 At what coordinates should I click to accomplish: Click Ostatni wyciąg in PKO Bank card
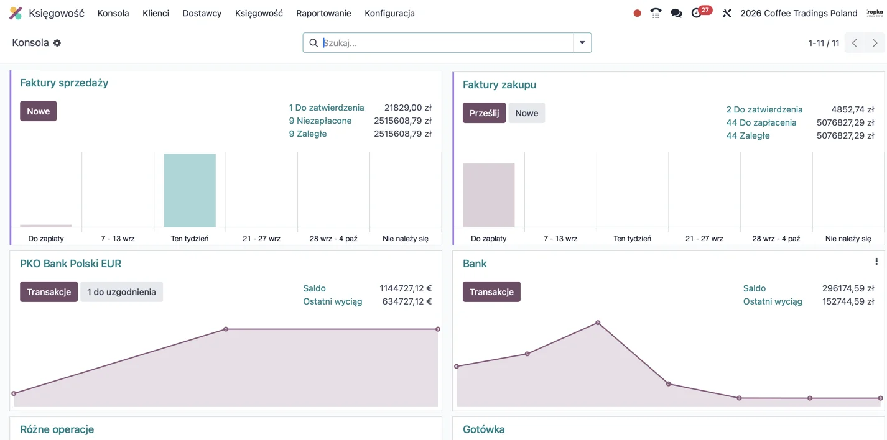pyautogui.click(x=333, y=301)
